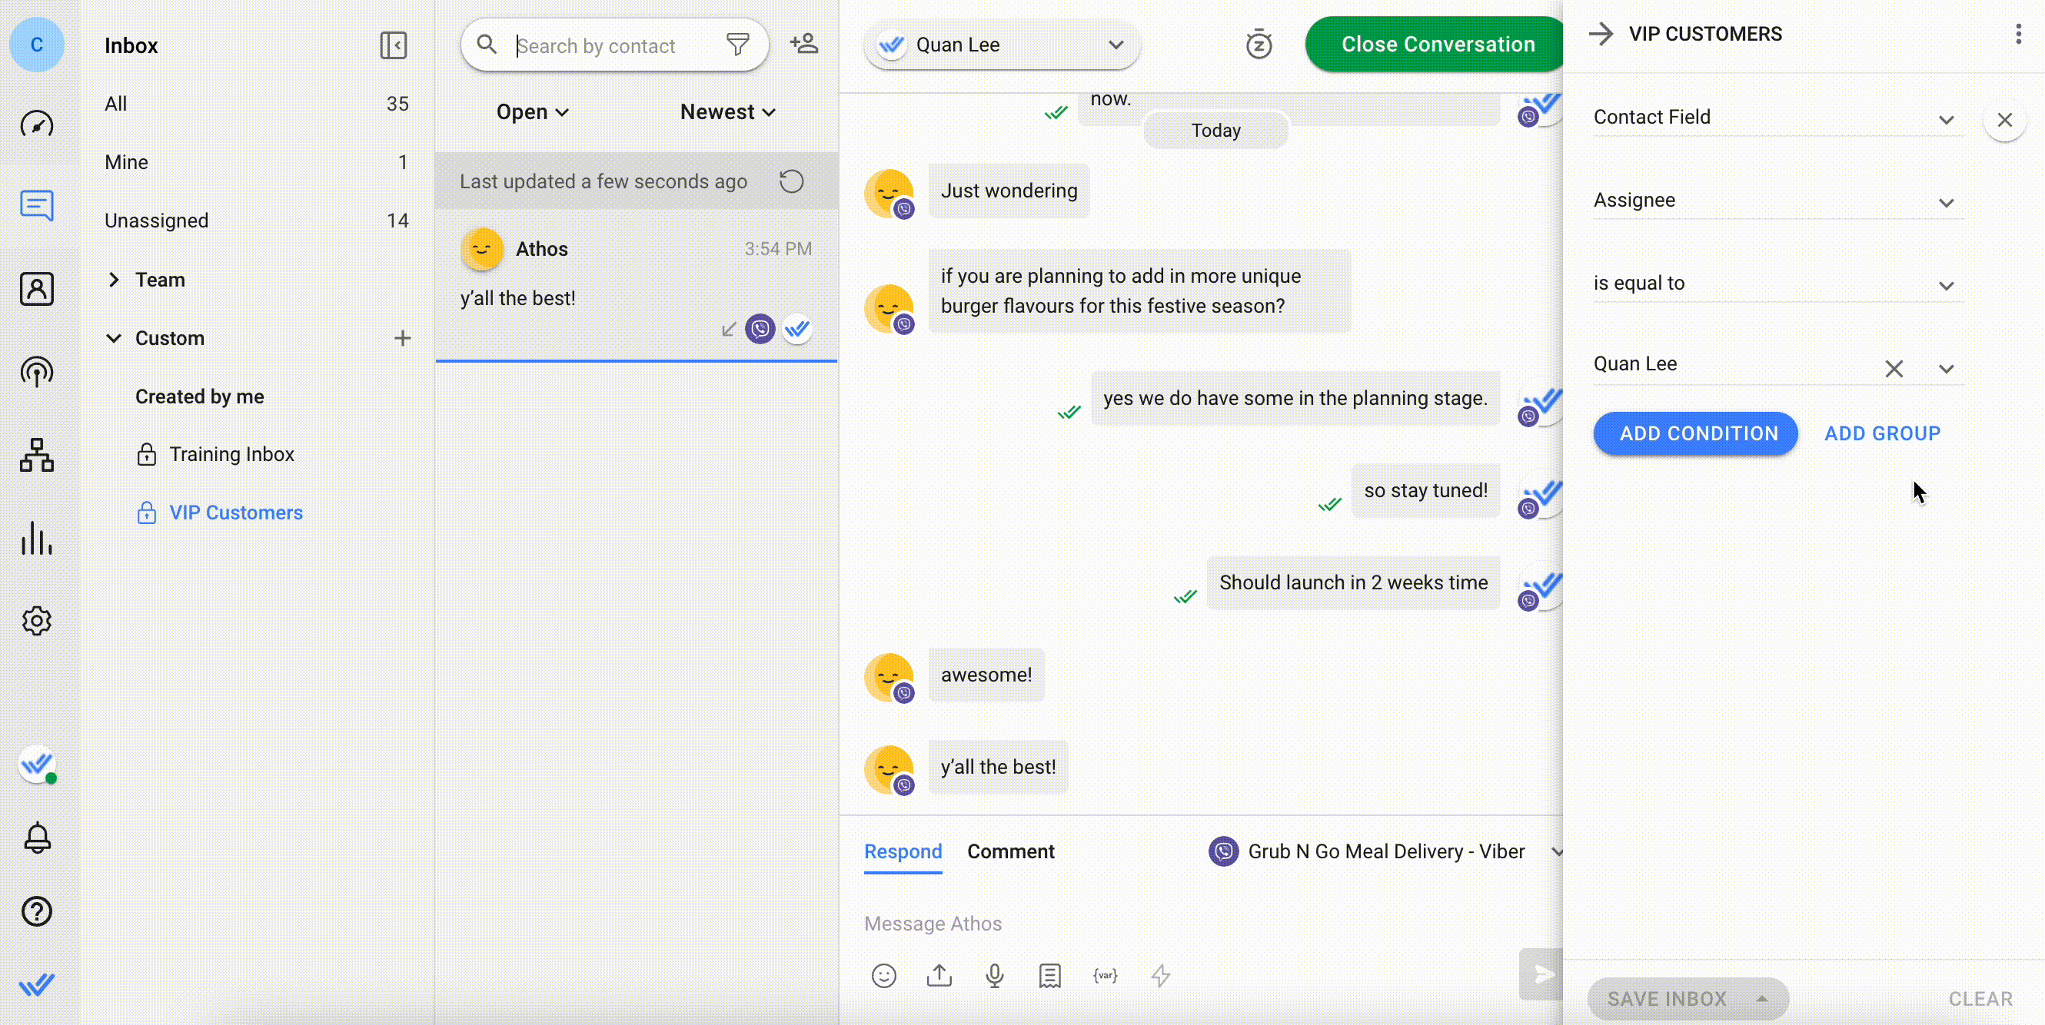Open the Broadcasts antenna icon in sidebar
The height and width of the screenshot is (1025, 2045).
pos(37,371)
